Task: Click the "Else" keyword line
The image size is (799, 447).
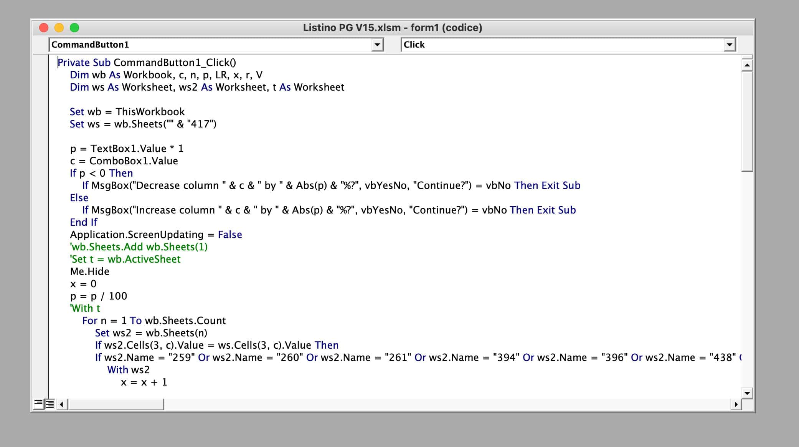Action: [x=79, y=198]
